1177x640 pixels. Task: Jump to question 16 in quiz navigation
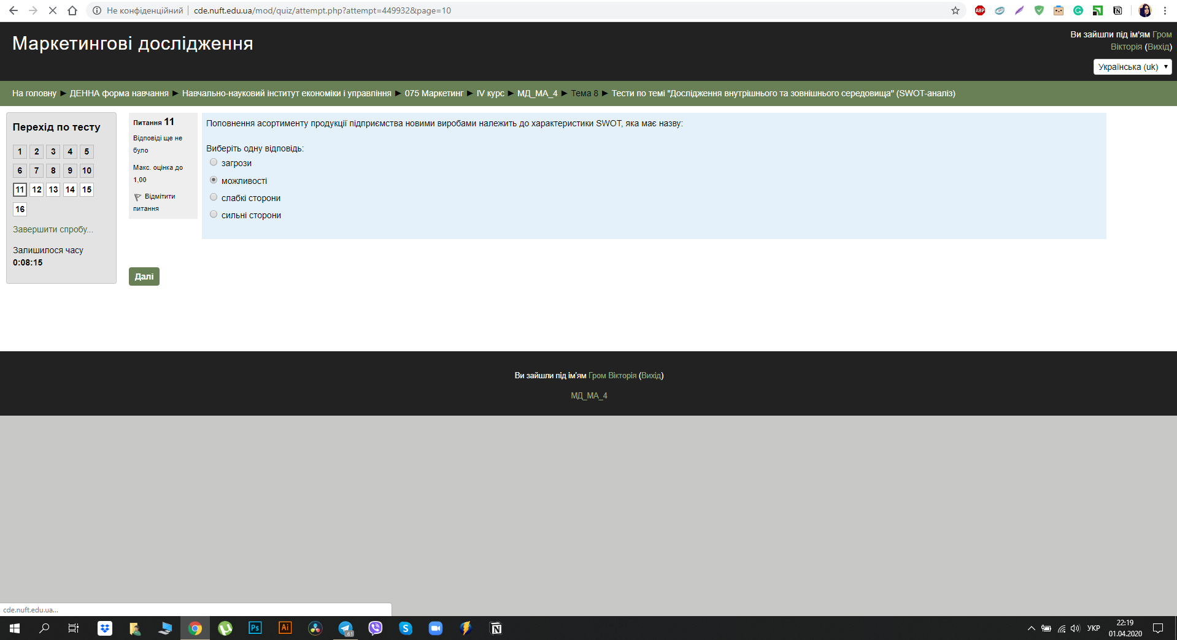click(x=20, y=210)
